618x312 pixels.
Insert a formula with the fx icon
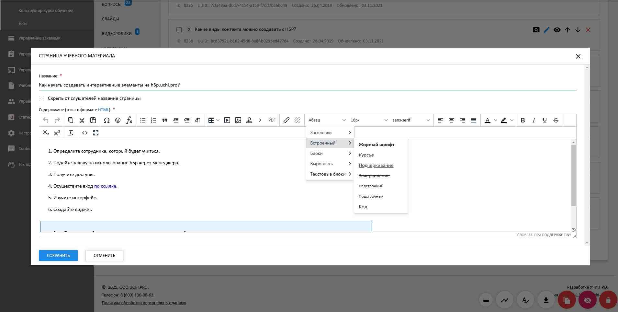[x=129, y=120]
